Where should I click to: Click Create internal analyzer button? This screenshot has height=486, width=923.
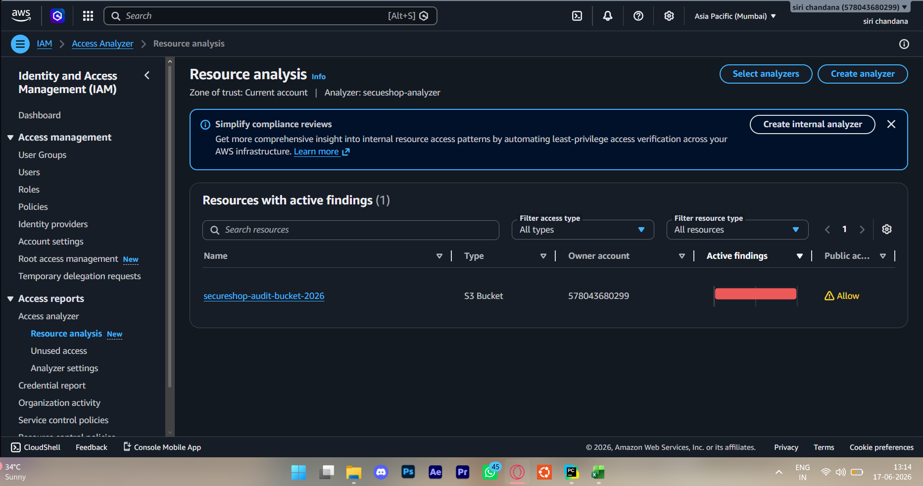pos(813,124)
